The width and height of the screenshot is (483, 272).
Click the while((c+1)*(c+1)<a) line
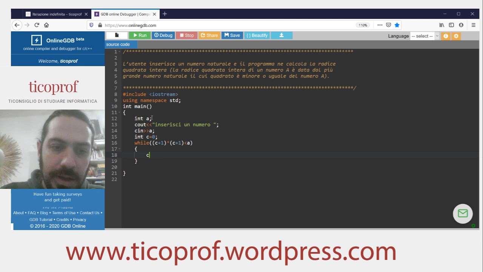[163, 143]
